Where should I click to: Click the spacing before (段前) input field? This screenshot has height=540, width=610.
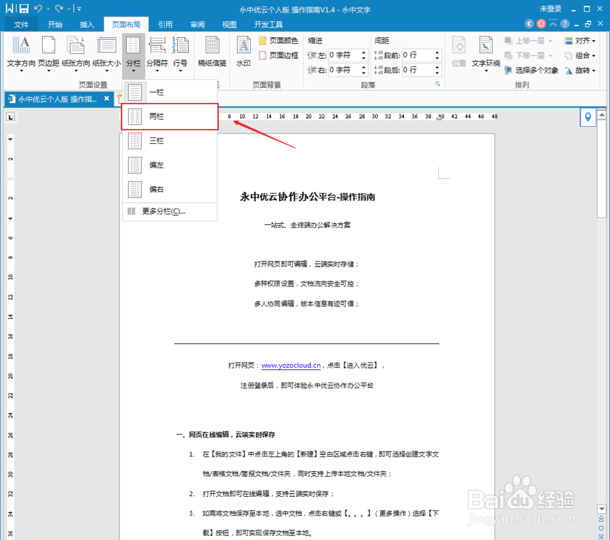[418, 55]
